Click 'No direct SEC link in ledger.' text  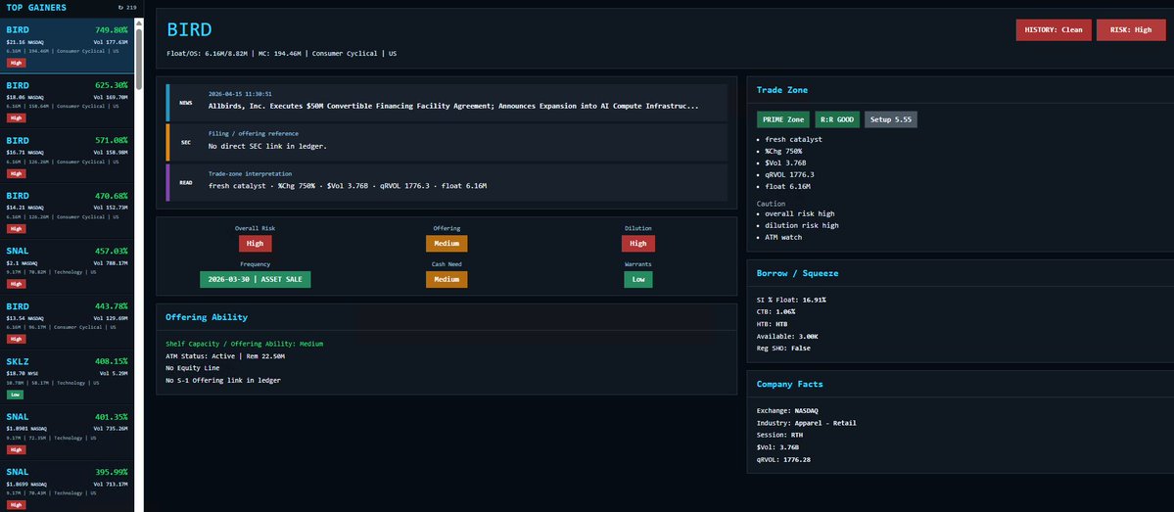269,146
